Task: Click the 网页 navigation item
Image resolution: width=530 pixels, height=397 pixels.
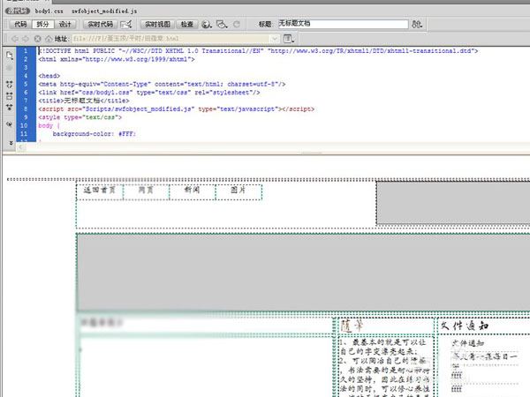Action: coord(146,191)
